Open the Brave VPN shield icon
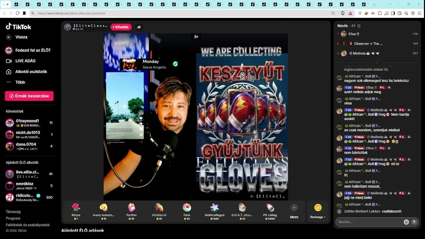425x239 pixels. tap(413, 13)
